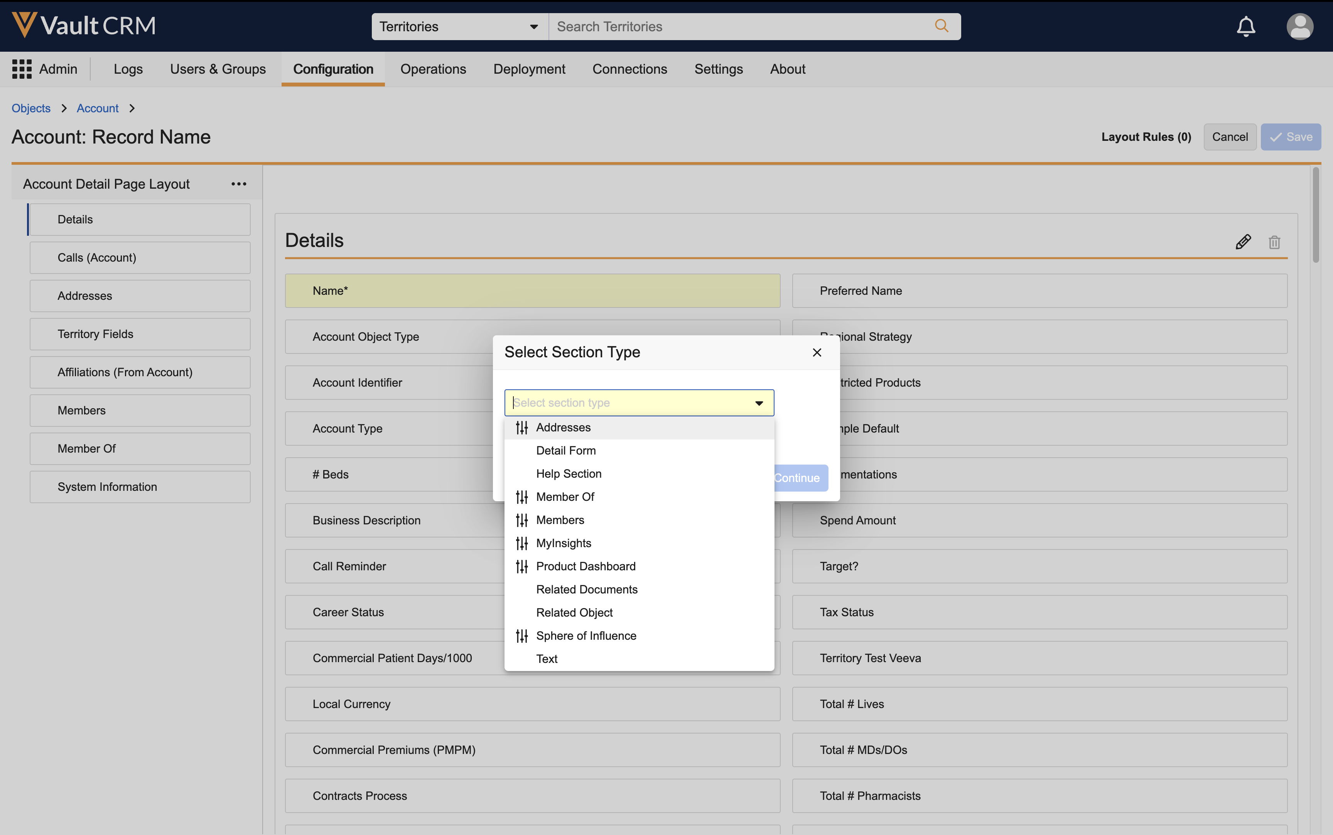Open the user profile avatar menu
1333x835 pixels.
1299,27
